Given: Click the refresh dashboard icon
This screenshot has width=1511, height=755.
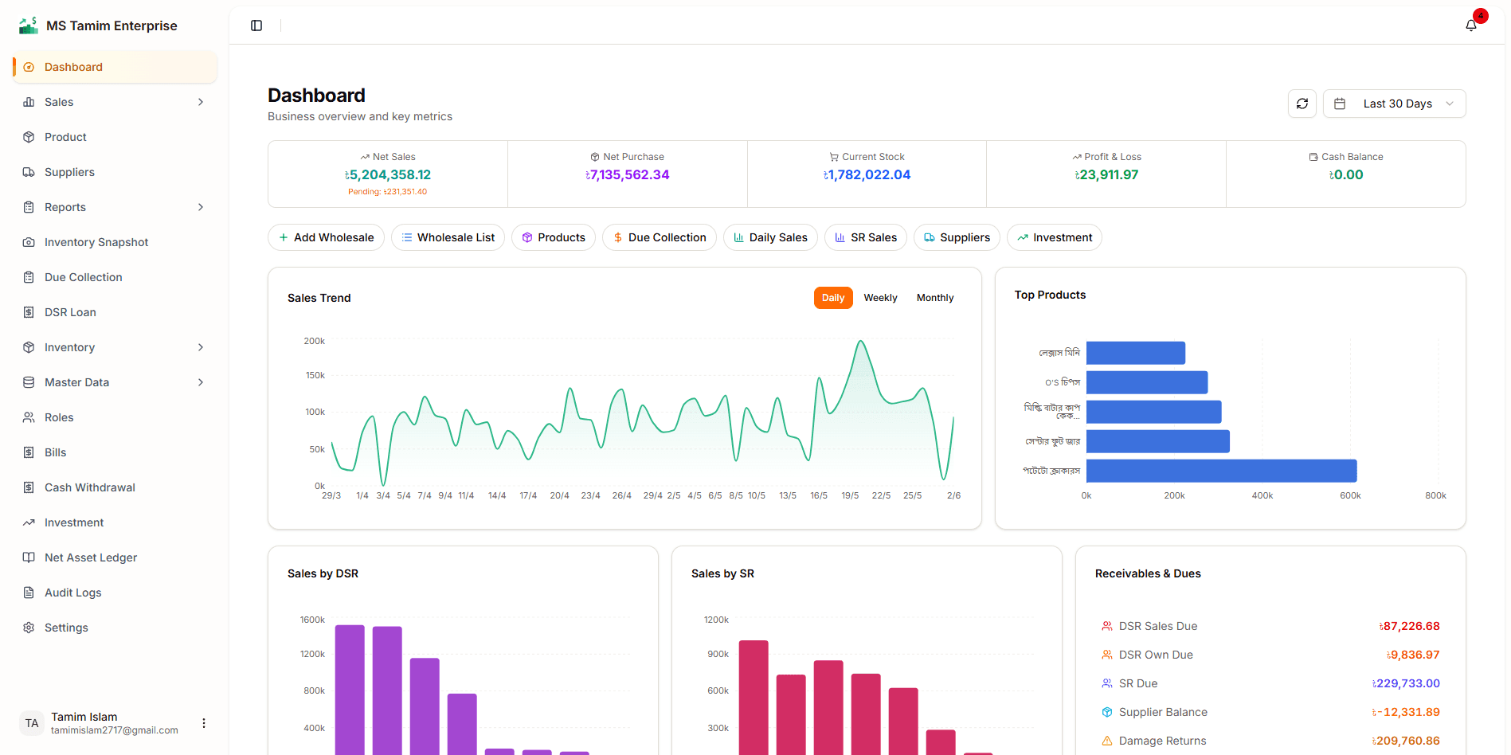Looking at the screenshot, I should pyautogui.click(x=1302, y=104).
